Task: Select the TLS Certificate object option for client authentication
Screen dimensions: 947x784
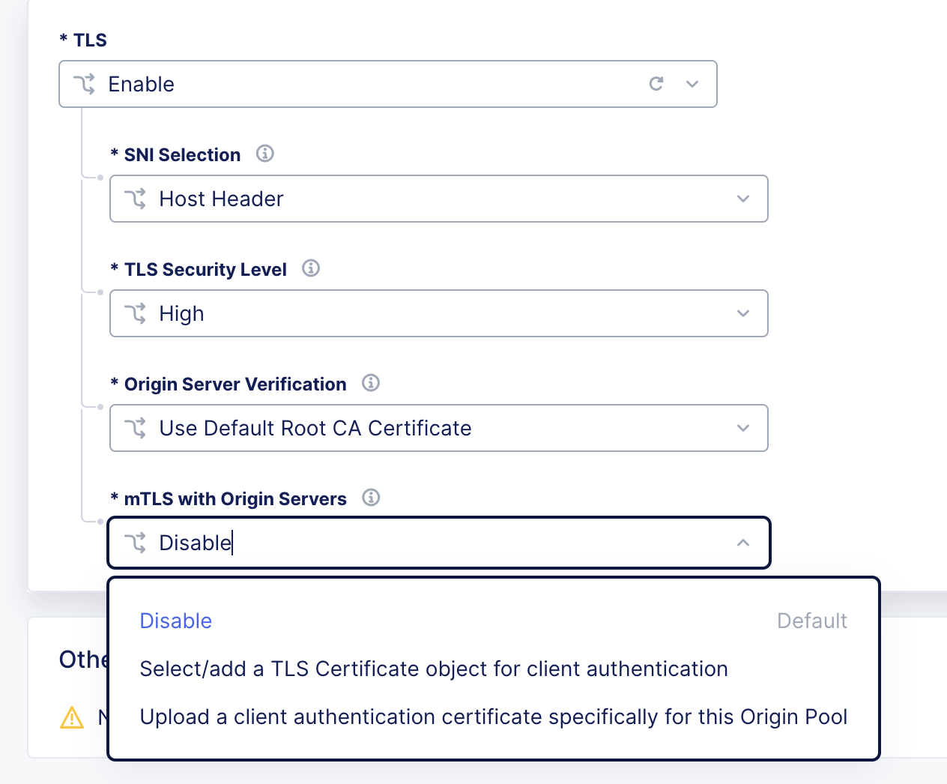Action: pos(433,669)
